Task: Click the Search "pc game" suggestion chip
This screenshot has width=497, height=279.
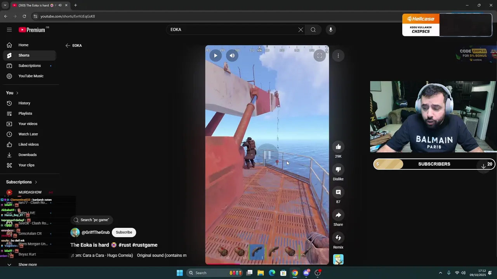Action: click(92, 220)
